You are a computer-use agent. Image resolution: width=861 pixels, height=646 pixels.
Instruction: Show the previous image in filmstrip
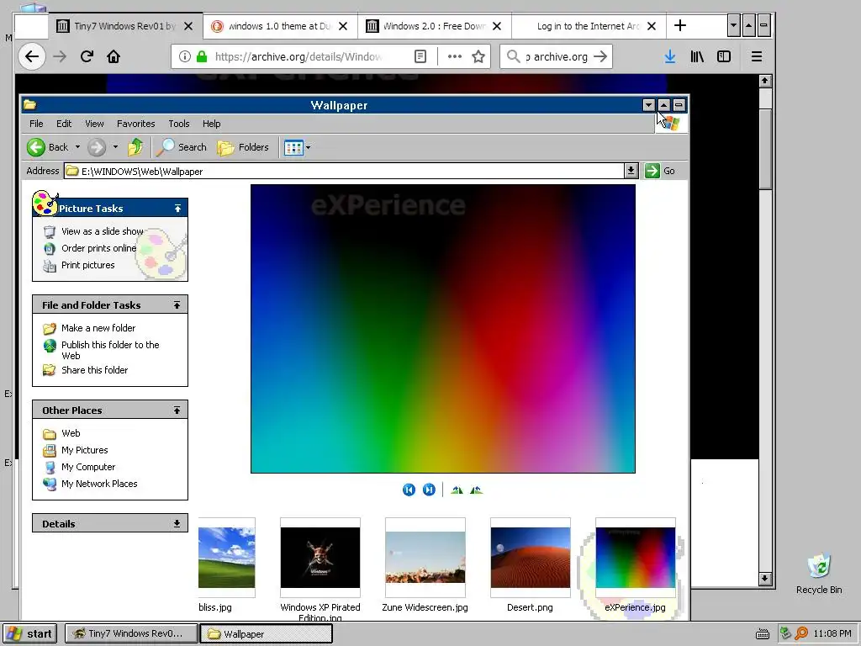click(409, 490)
